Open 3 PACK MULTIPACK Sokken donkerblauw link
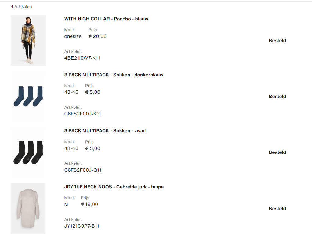 [114, 75]
